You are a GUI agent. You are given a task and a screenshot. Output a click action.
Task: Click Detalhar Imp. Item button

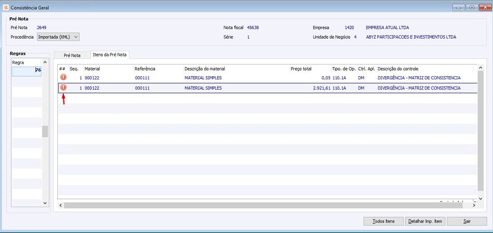(425, 221)
